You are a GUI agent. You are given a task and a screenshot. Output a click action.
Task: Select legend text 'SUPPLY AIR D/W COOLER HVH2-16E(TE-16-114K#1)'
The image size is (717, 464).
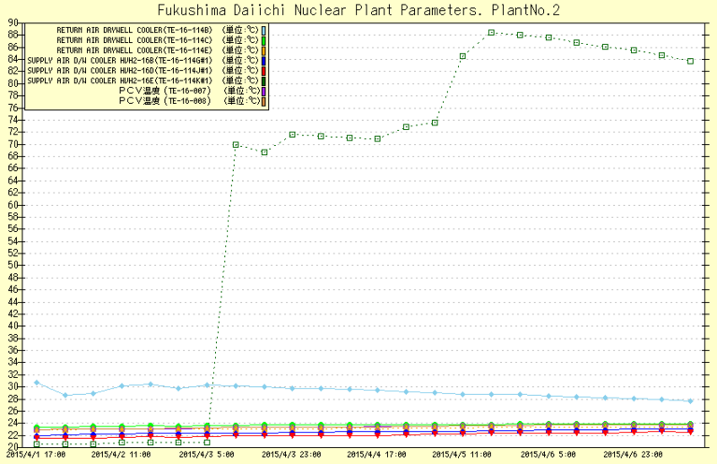point(120,81)
